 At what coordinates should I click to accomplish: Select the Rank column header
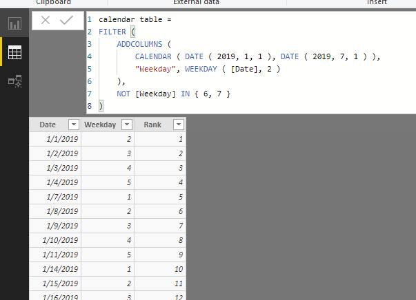(x=152, y=125)
